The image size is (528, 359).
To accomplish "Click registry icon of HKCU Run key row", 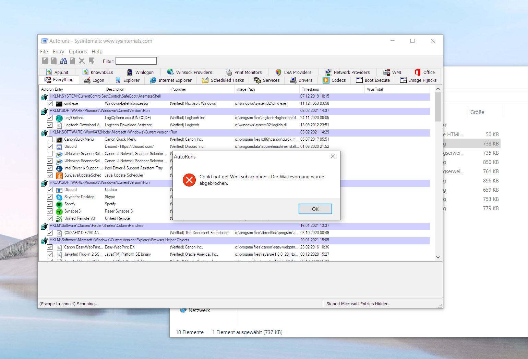I will pos(44,183).
